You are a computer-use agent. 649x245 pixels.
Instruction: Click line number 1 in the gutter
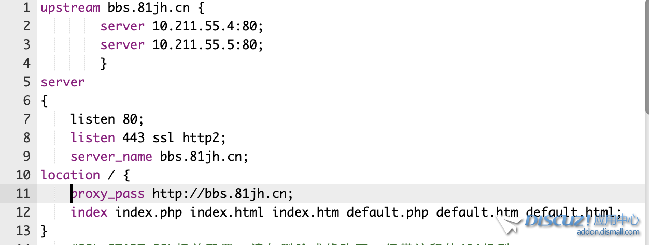tap(26, 8)
